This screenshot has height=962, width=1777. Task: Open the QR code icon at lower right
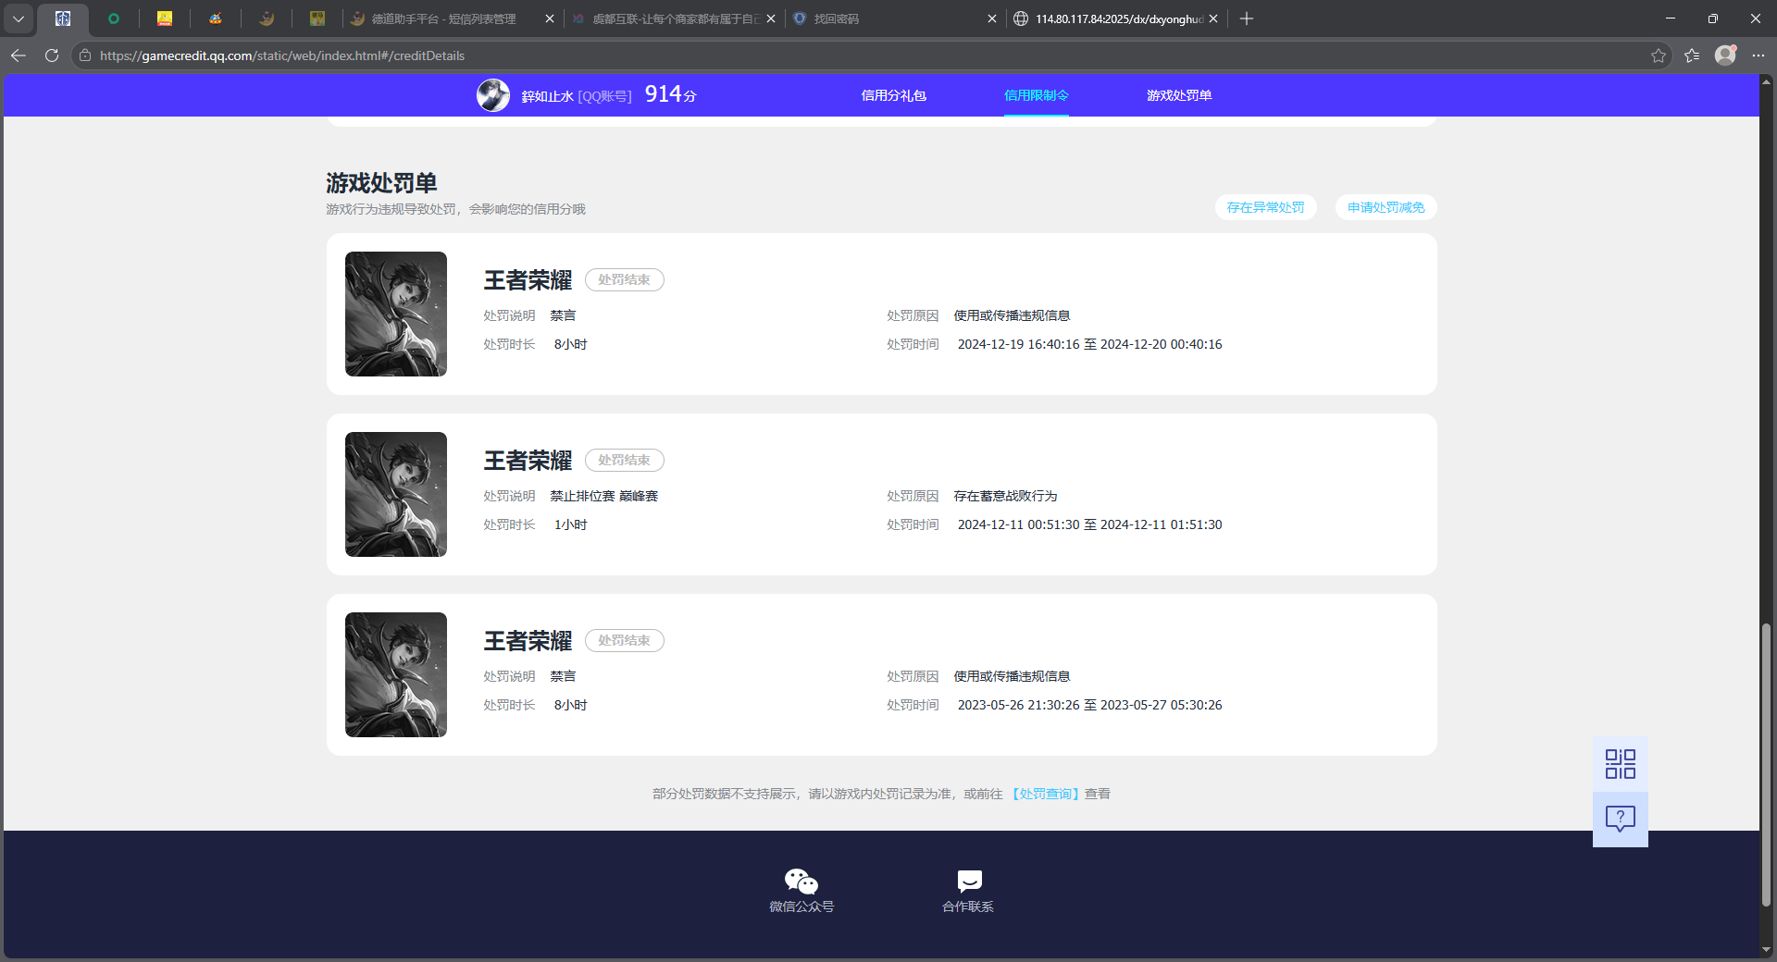[x=1619, y=763]
